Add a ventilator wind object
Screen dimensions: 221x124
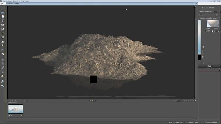[x=3, y=81]
